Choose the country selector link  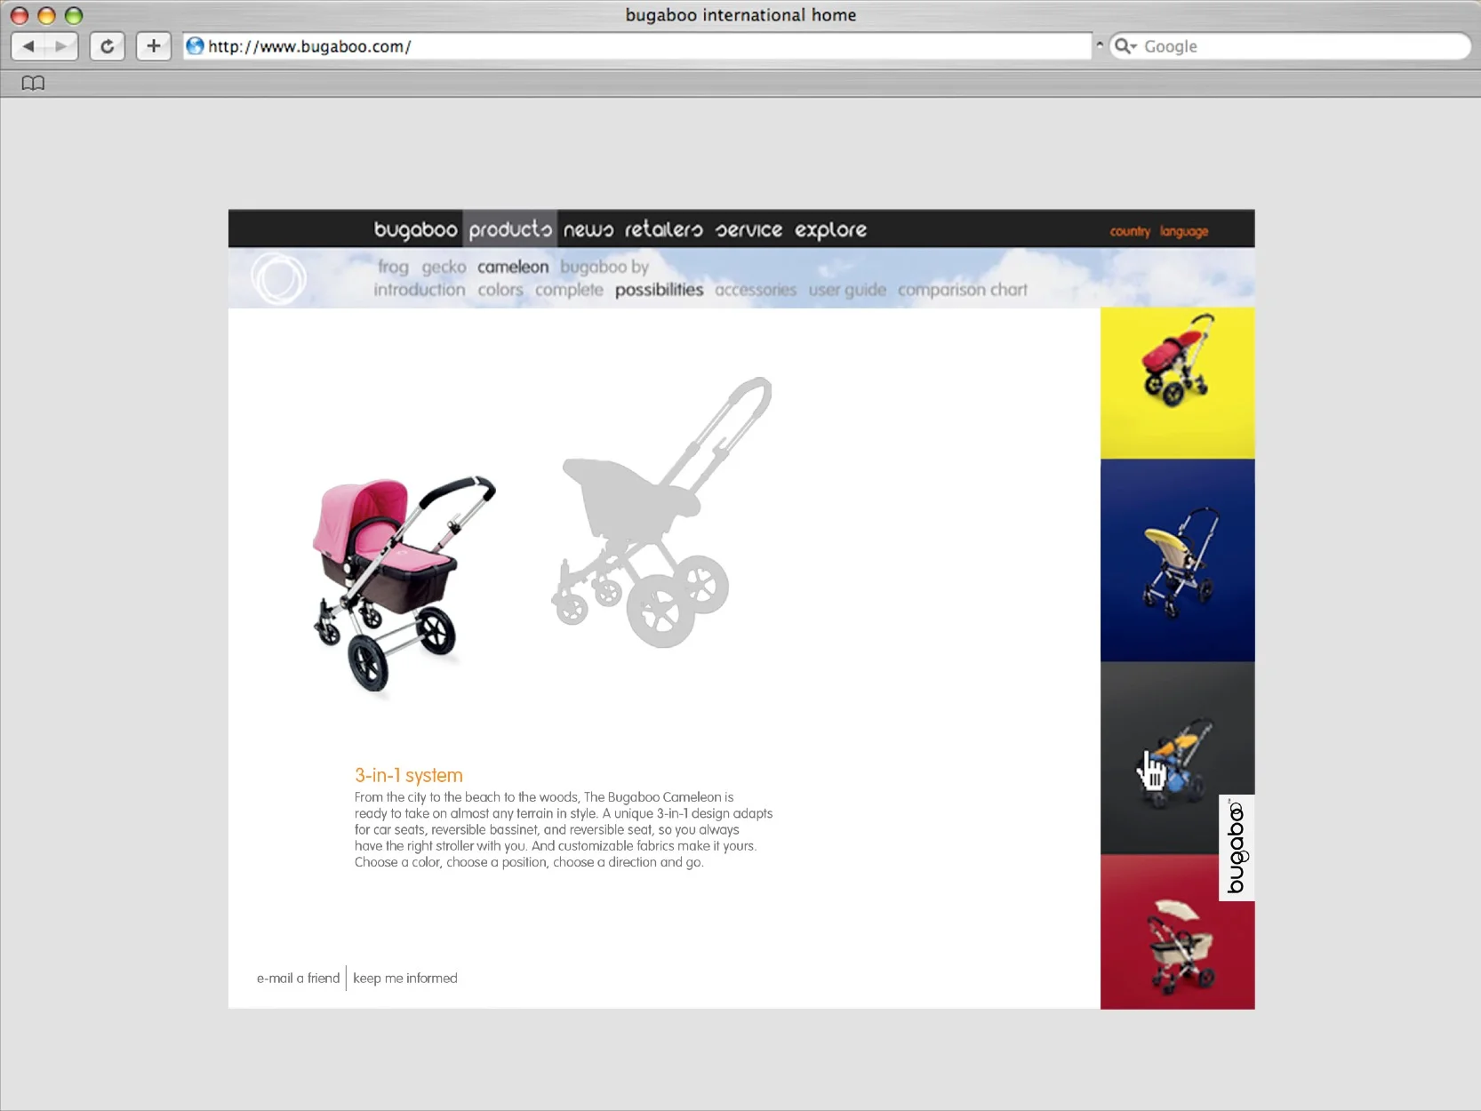coord(1130,231)
